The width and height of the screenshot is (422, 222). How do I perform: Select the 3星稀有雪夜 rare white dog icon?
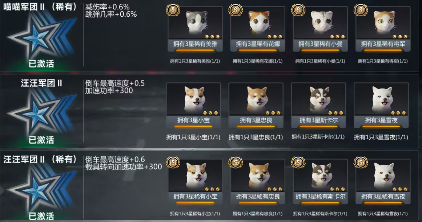384,176
